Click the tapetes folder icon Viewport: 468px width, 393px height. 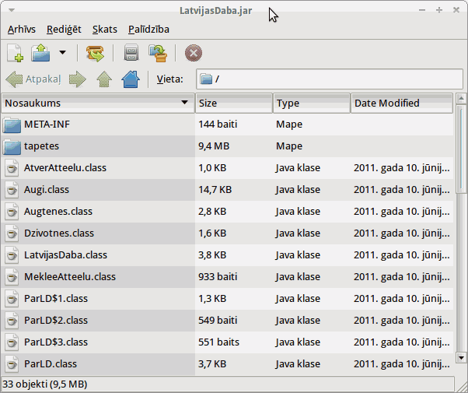[x=12, y=146]
